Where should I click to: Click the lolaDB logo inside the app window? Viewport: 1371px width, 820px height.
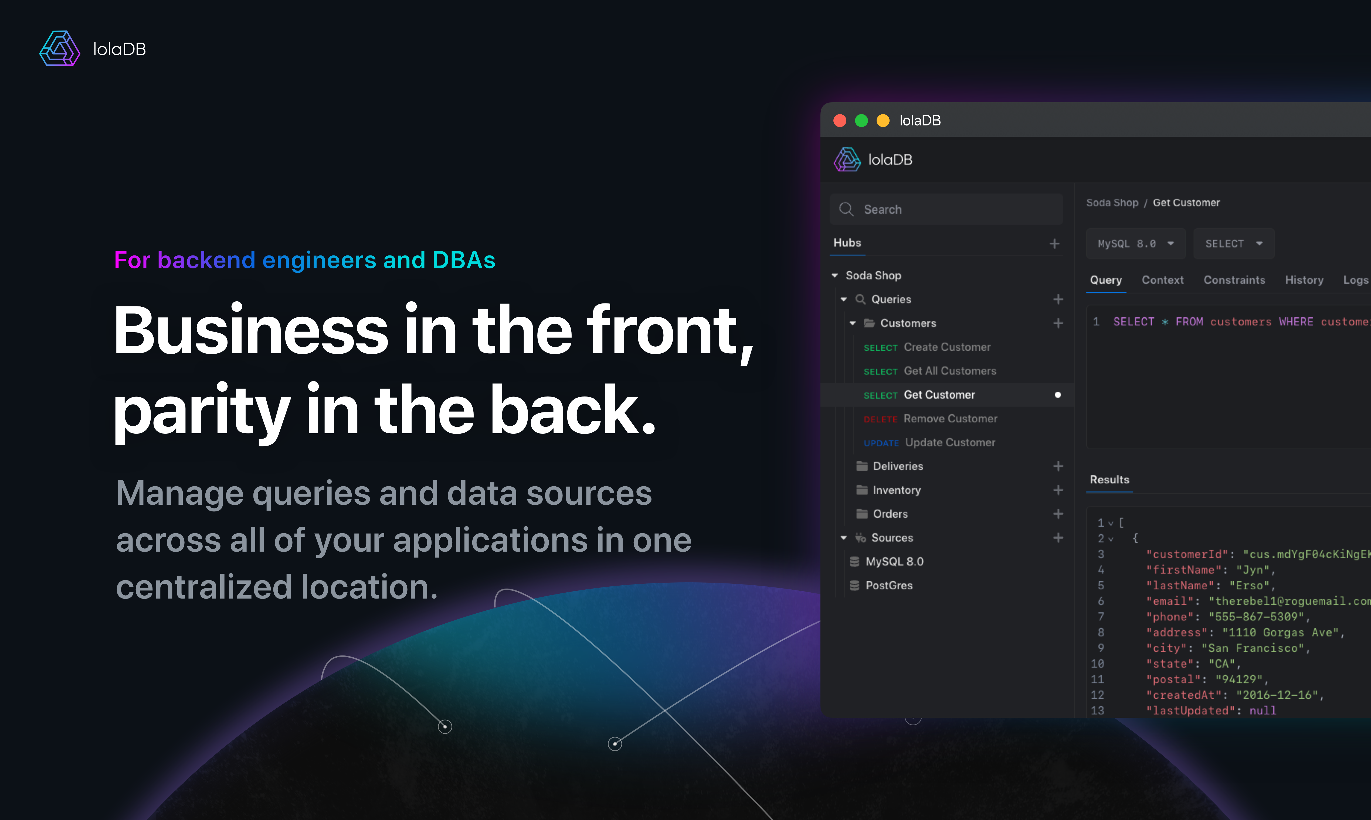click(x=873, y=160)
